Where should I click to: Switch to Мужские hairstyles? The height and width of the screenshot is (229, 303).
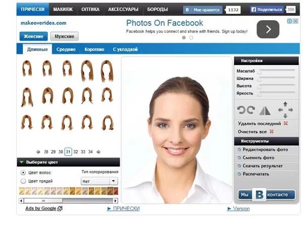[64, 36]
